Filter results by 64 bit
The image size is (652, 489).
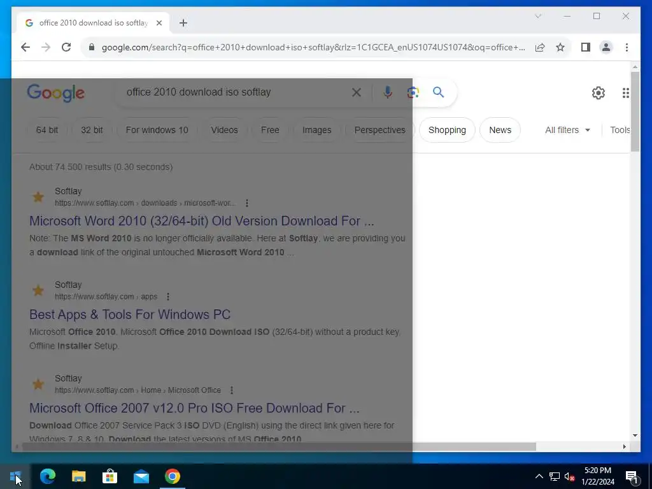[x=47, y=130]
